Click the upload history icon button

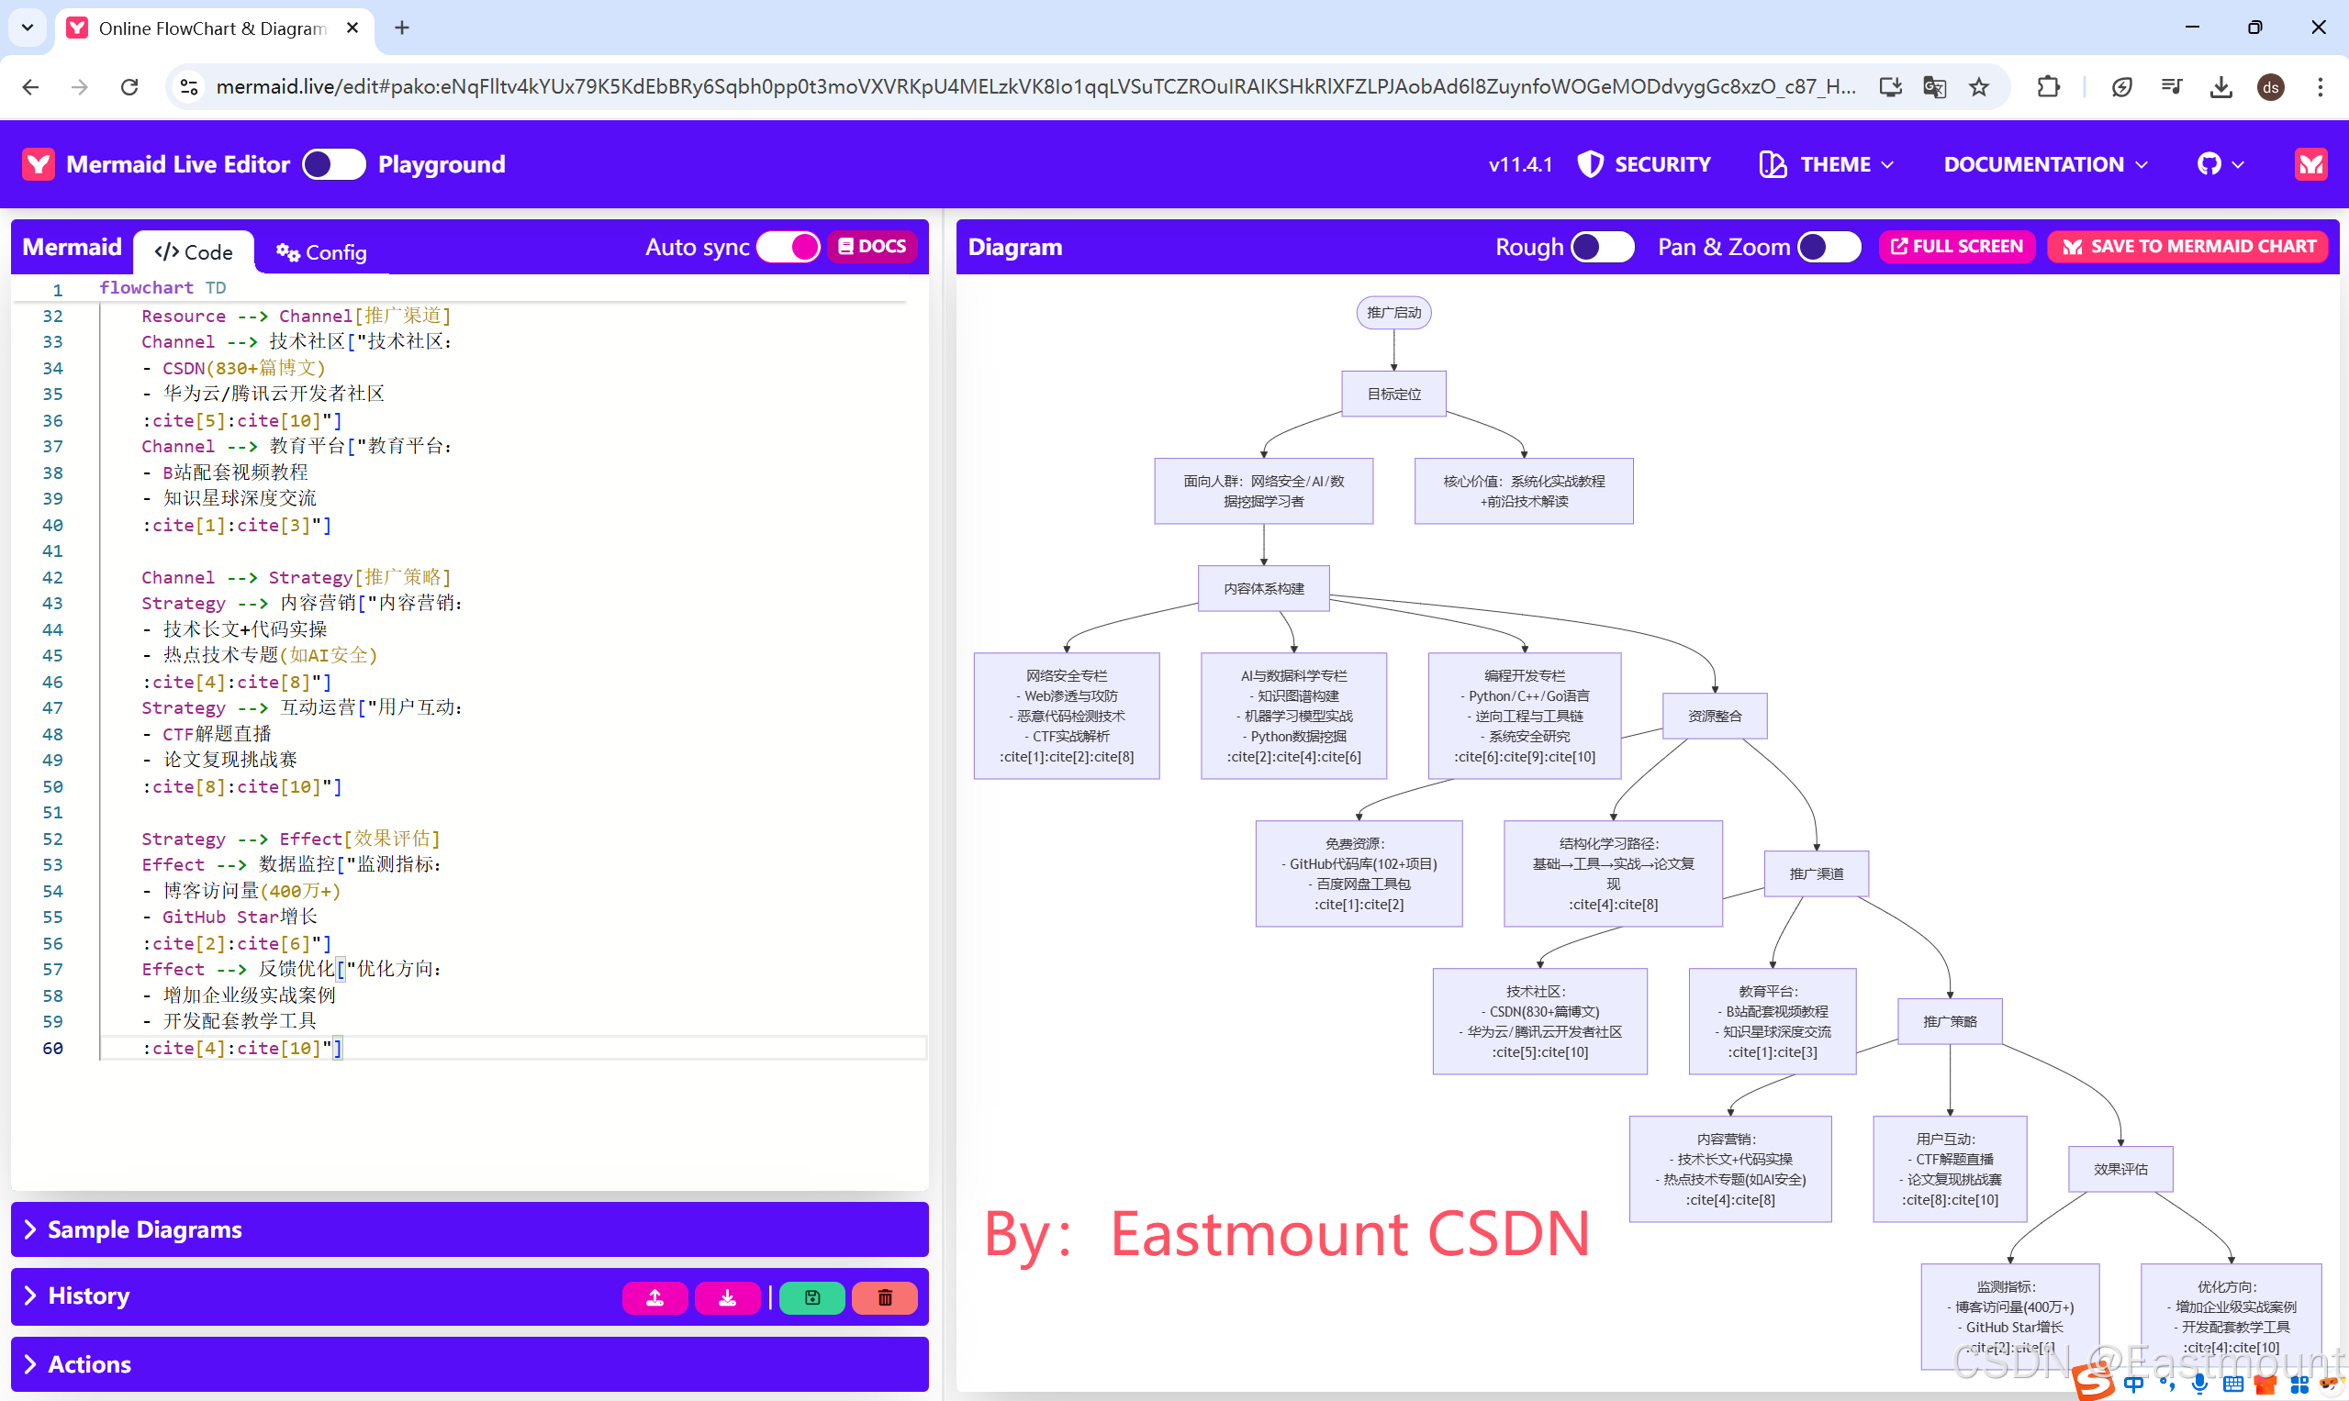(654, 1297)
